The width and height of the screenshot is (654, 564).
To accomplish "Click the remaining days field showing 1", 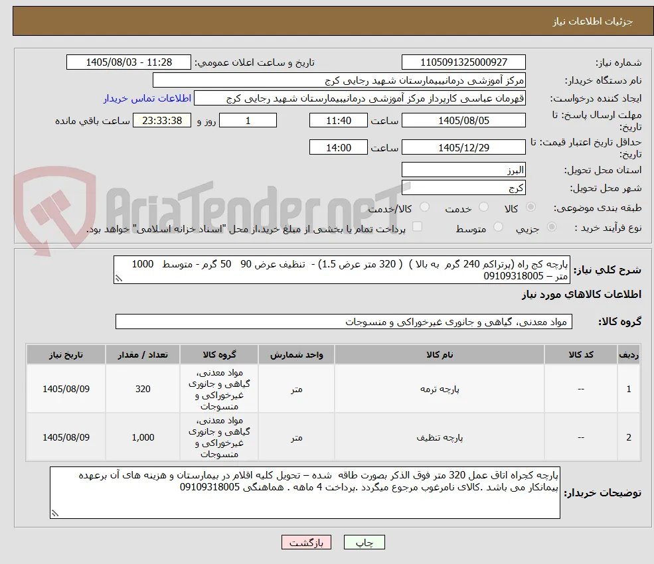I will coord(248,121).
